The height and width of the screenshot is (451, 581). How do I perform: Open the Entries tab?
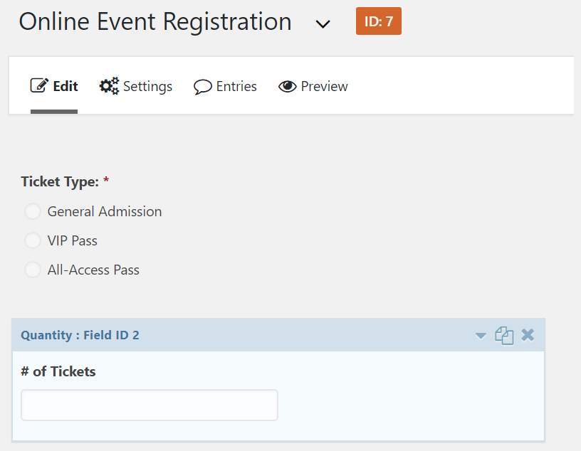point(225,87)
